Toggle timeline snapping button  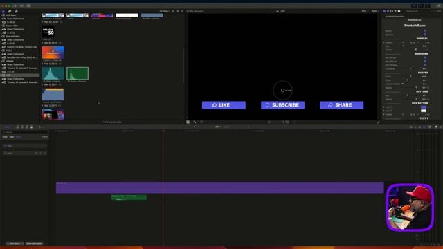point(424,127)
